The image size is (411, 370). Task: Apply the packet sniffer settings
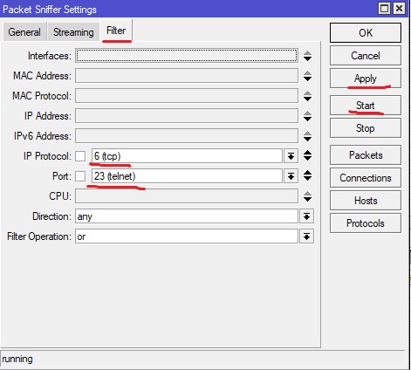366,78
